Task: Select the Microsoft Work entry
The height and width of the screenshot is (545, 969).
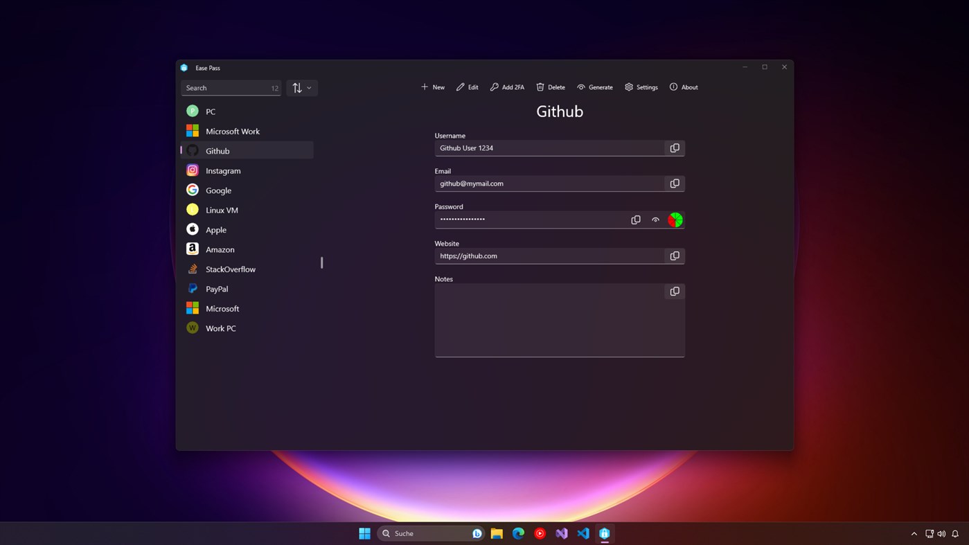Action: (247, 131)
